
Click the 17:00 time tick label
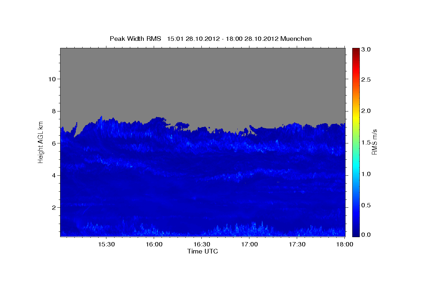pos(249,244)
